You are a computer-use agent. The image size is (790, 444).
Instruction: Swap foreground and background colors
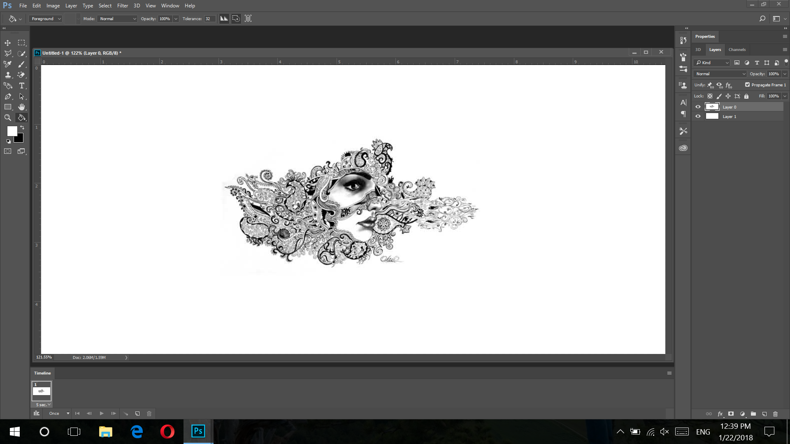click(x=22, y=128)
